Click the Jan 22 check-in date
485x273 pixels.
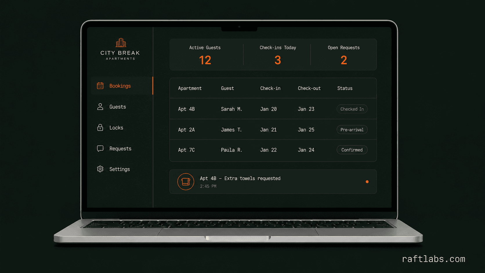coord(268,150)
